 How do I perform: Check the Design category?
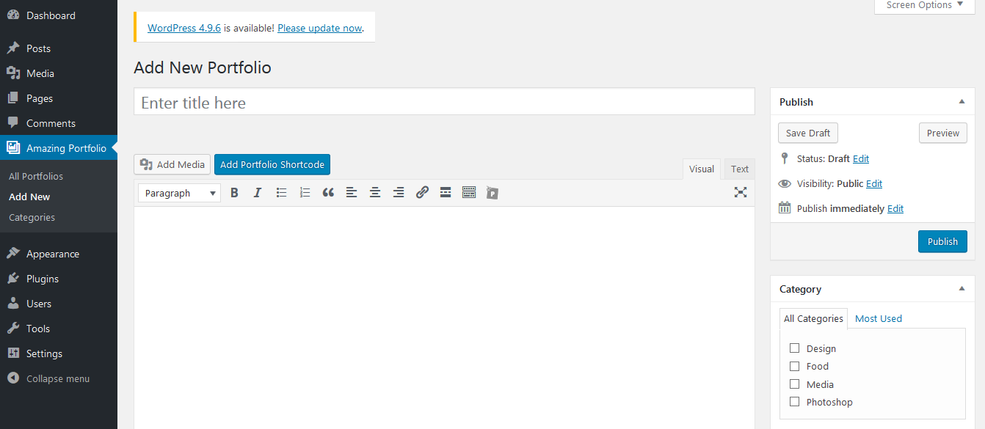[x=794, y=348]
